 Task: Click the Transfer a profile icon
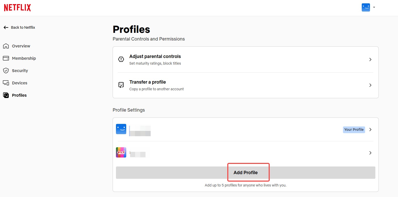pos(121,85)
